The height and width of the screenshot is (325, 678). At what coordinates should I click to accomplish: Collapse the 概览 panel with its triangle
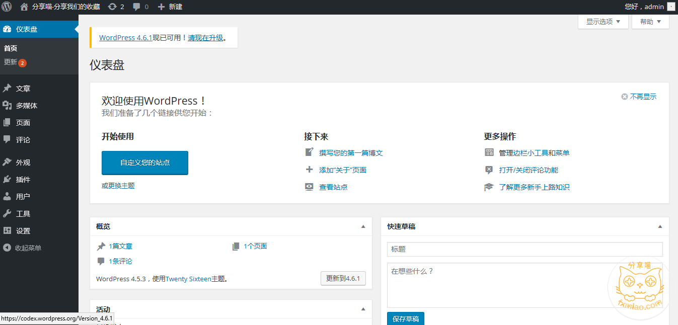click(x=363, y=226)
